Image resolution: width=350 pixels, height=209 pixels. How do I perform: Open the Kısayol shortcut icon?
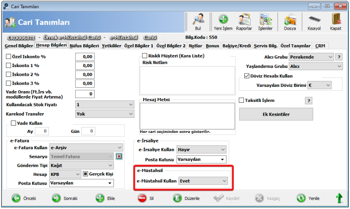[314, 22]
